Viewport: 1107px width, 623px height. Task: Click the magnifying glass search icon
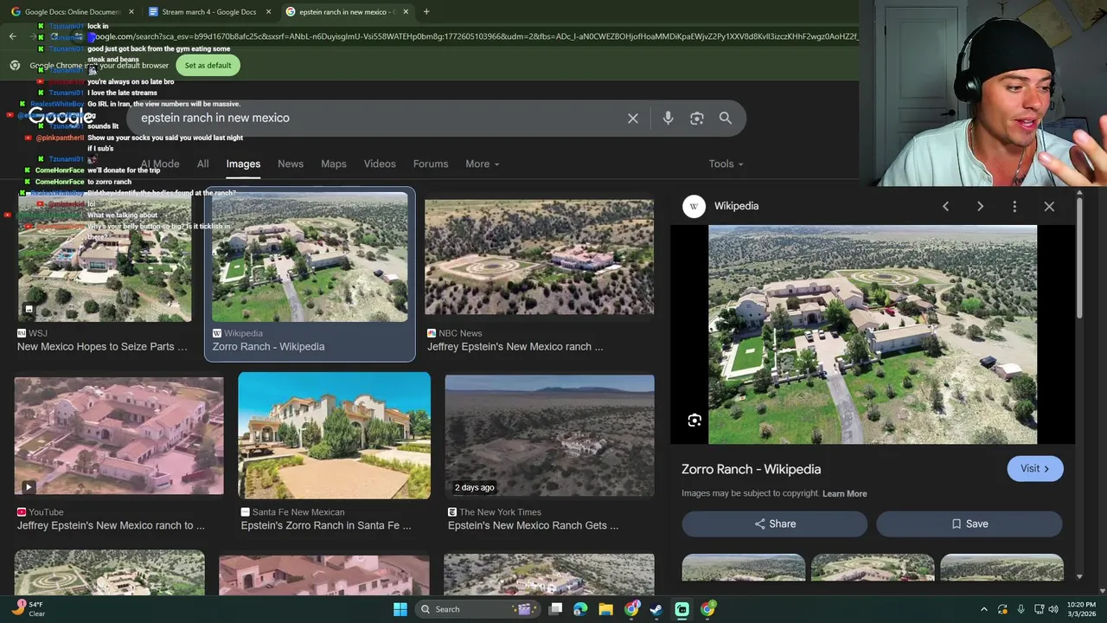[726, 119]
